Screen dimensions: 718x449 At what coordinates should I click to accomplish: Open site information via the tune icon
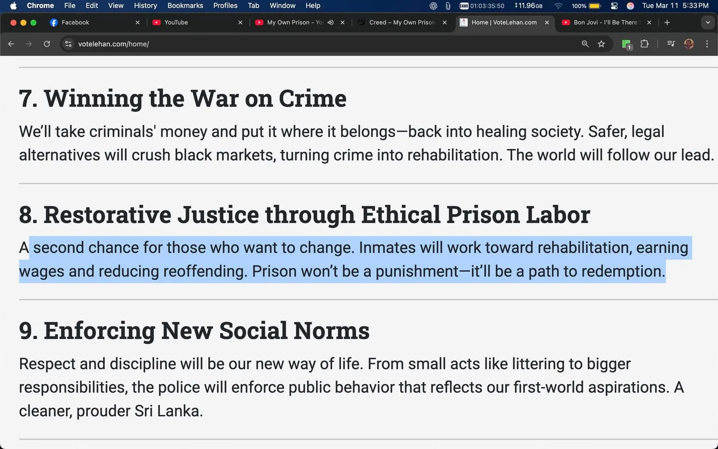tap(68, 44)
